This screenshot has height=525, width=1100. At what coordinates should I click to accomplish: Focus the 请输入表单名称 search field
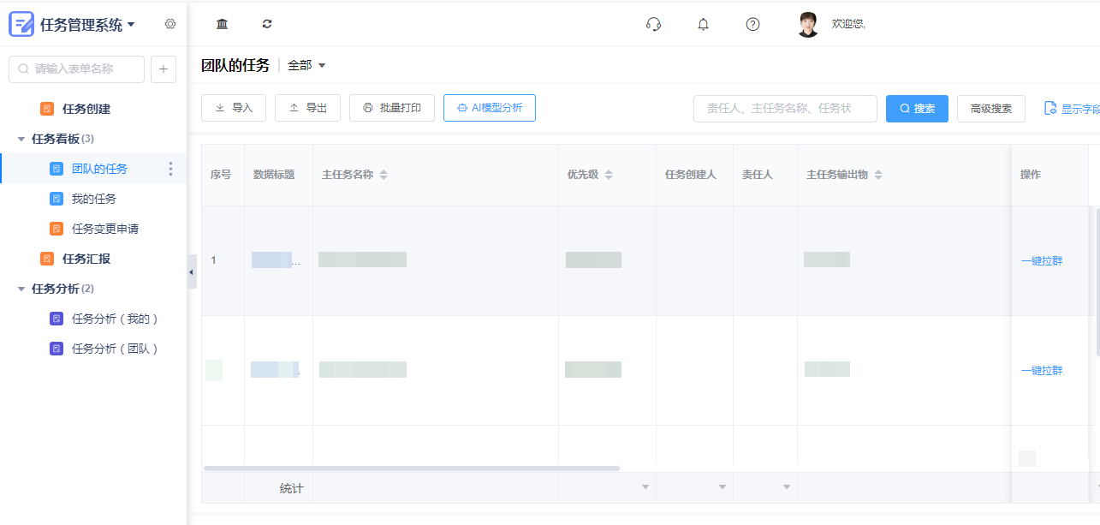77,69
